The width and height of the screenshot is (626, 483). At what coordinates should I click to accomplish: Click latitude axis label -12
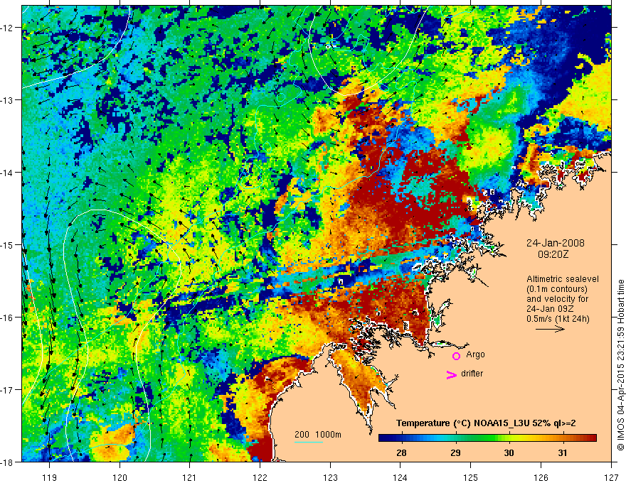coord(7,28)
